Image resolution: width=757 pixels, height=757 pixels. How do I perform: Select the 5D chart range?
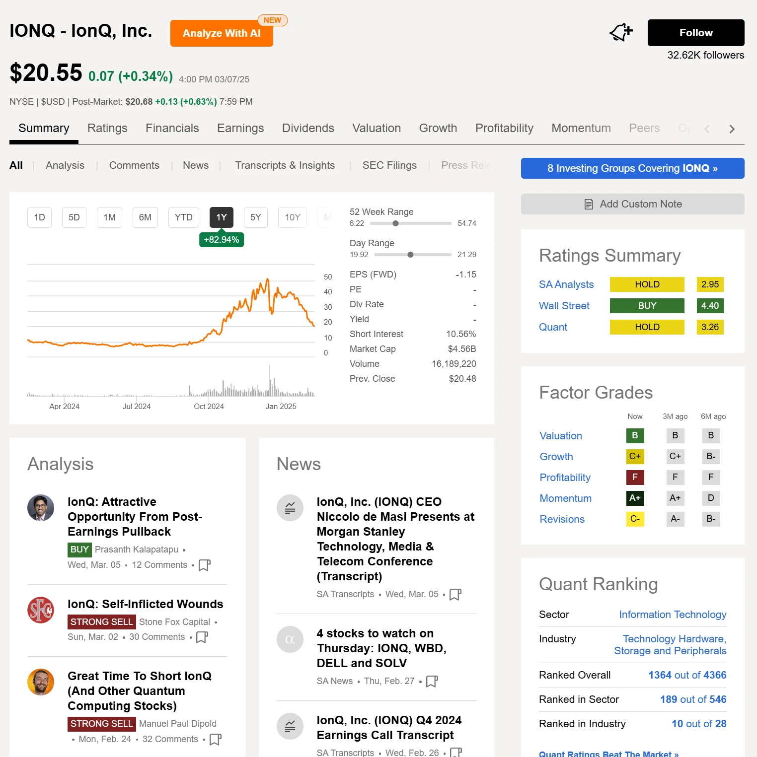tap(74, 217)
